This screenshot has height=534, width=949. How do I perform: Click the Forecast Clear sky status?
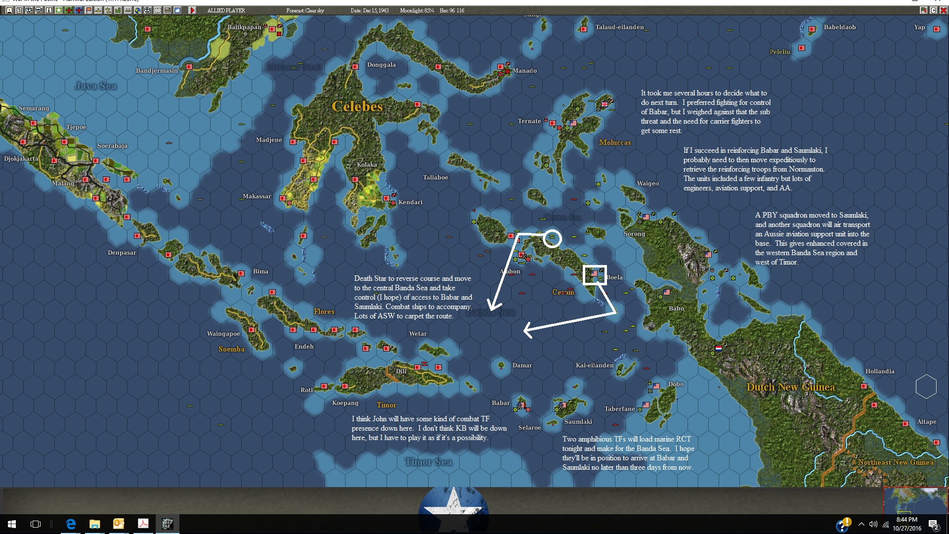[305, 10]
